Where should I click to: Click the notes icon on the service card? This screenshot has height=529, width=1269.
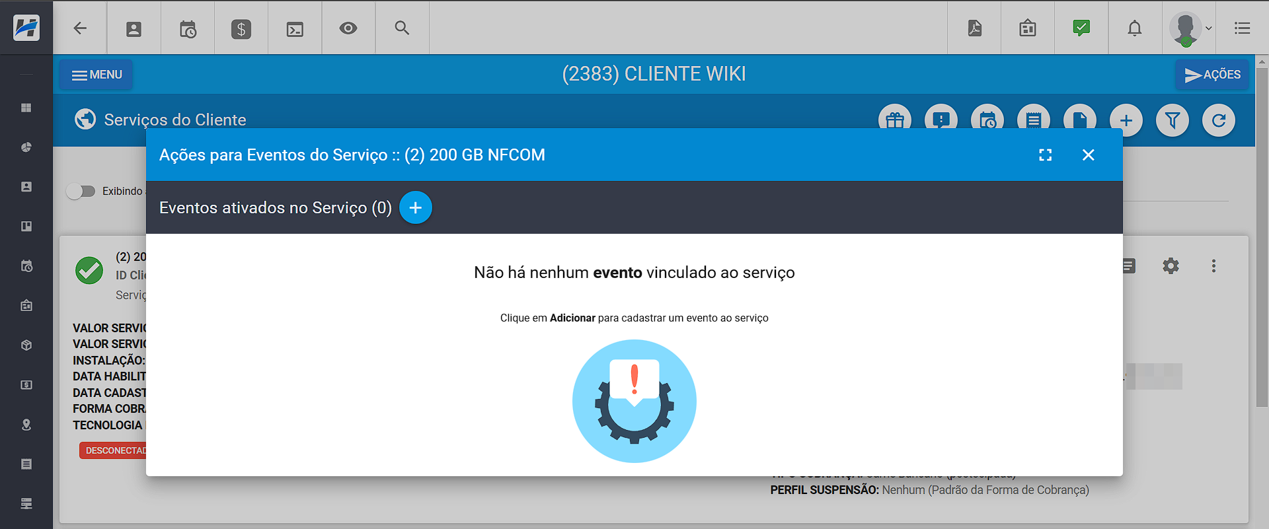(x=1129, y=266)
